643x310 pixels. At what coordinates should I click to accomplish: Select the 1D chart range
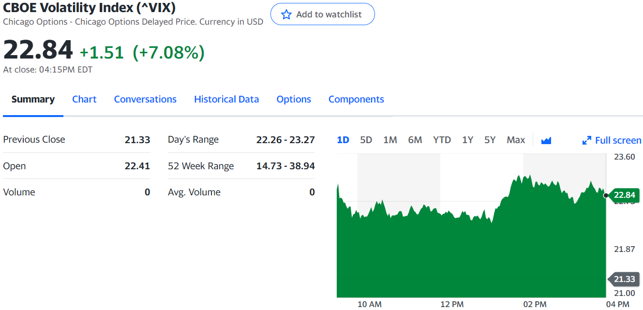click(343, 140)
